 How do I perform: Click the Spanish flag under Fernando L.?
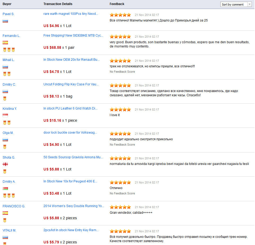(x=5, y=42)
